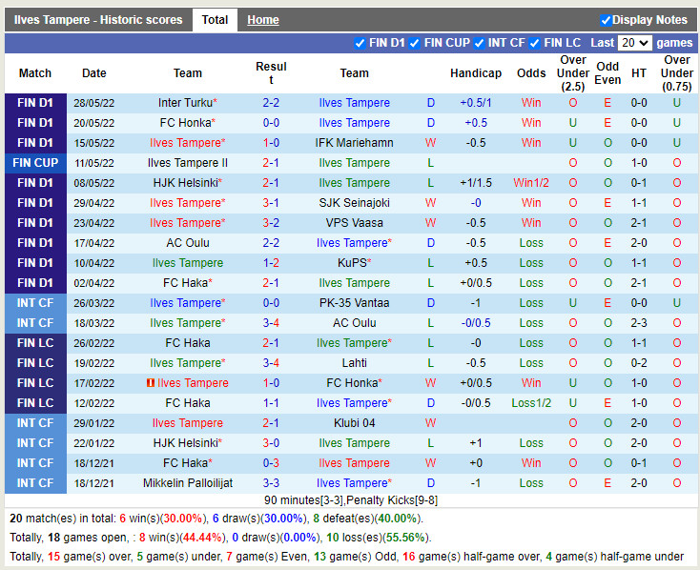Open the PK-35 Vantaa team link
Viewport: 700px width, 570px height.
[x=354, y=303]
